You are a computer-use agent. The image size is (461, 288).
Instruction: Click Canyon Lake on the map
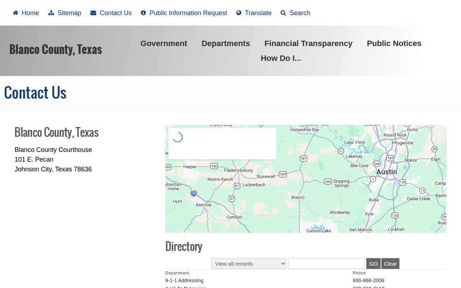(319, 231)
